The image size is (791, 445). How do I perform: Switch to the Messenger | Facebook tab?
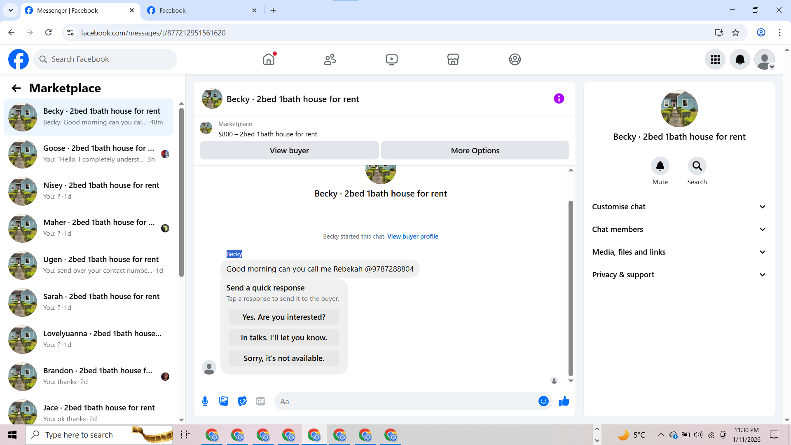click(x=80, y=11)
